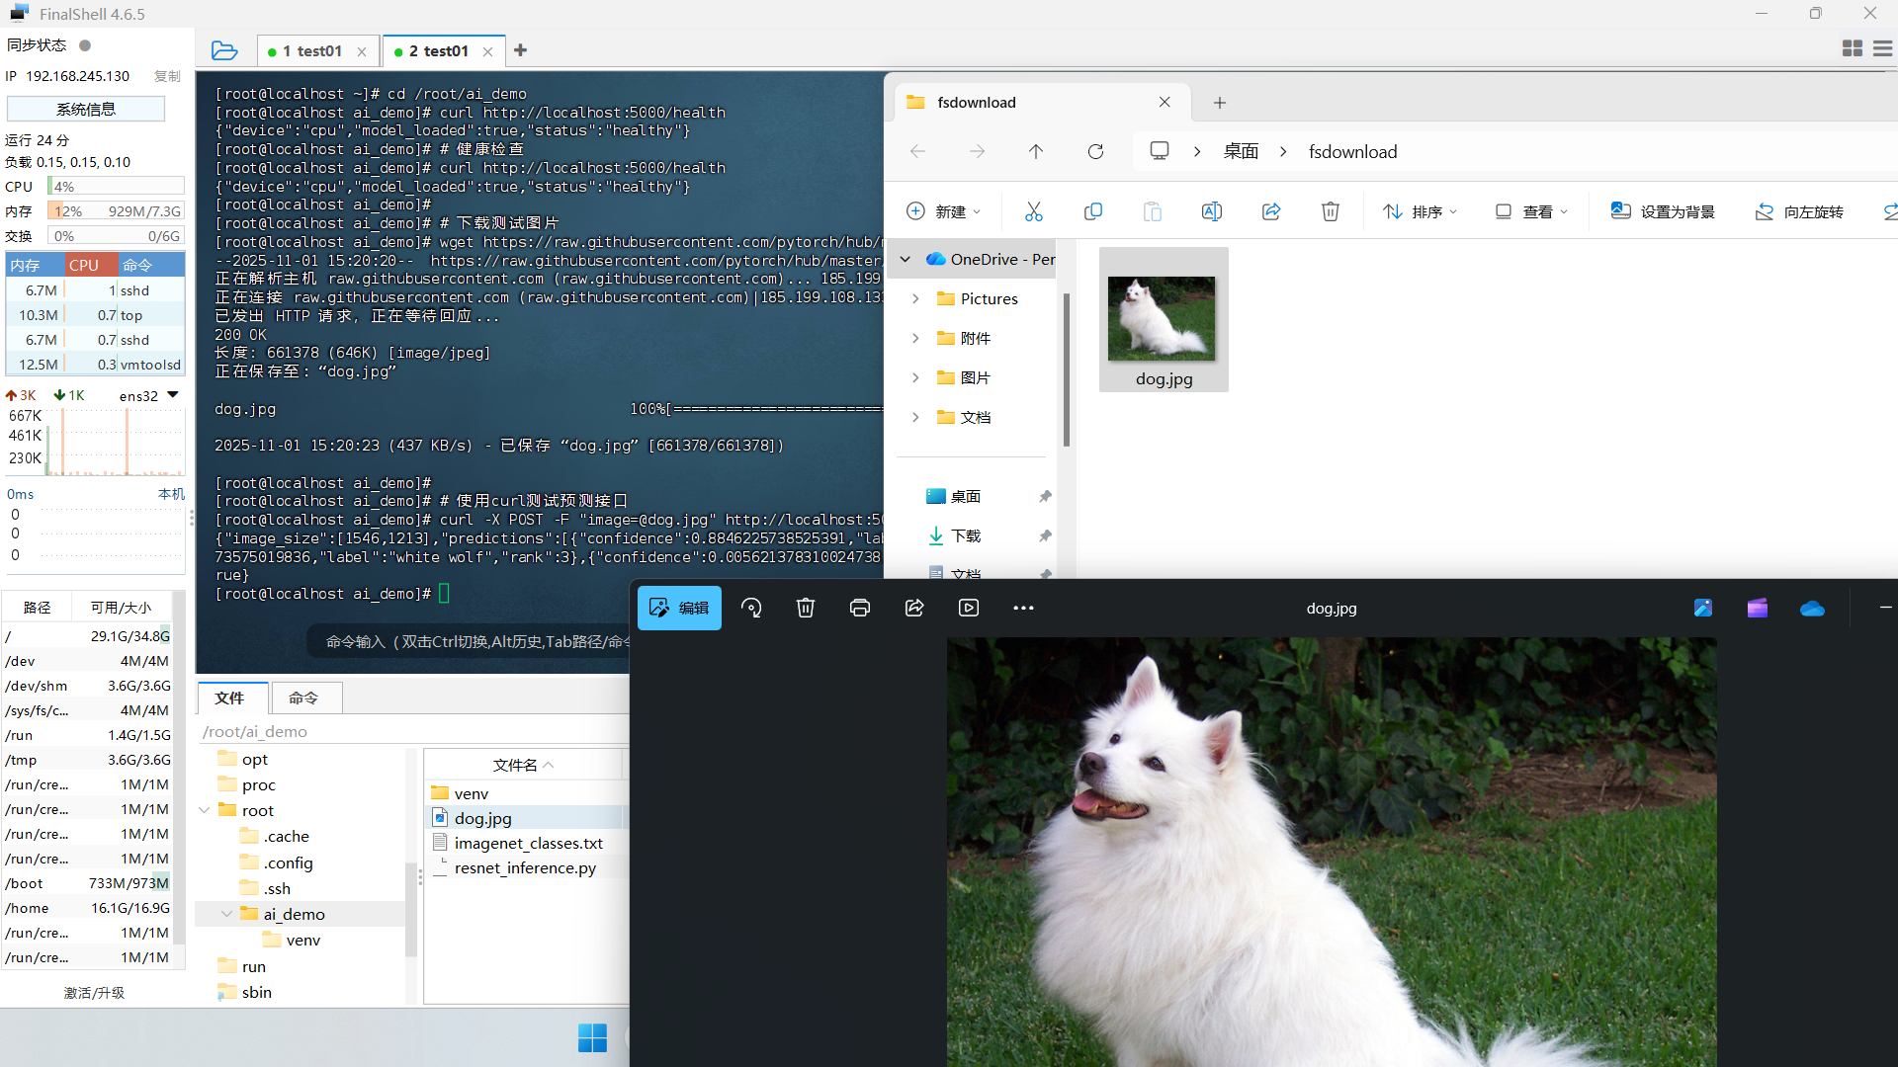Delete dog.jpg using photo viewer trash icon
This screenshot has width=1898, height=1067.
(806, 608)
